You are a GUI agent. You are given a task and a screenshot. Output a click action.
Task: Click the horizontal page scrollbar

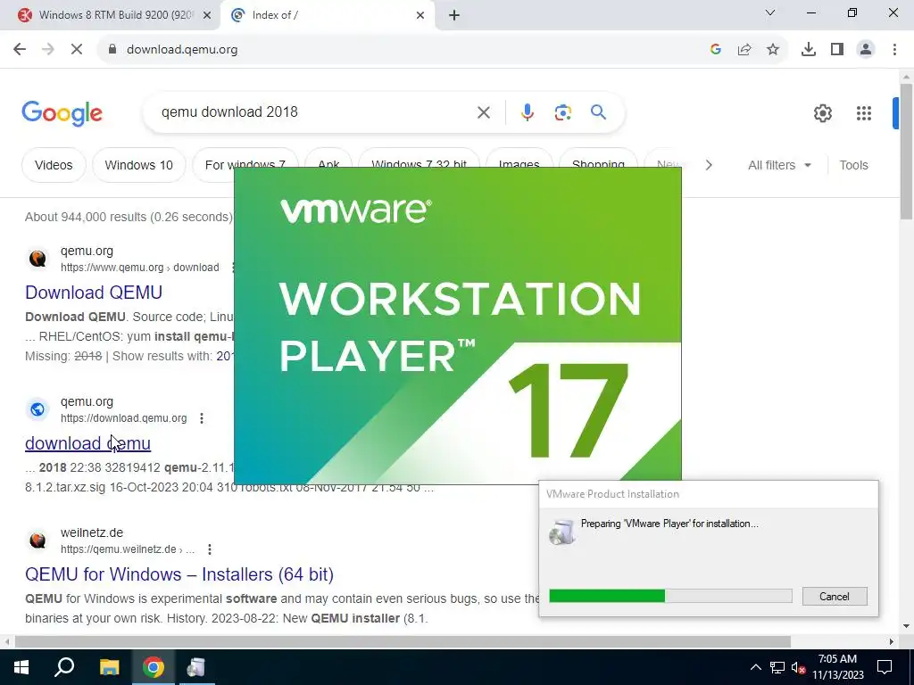pyautogui.click(x=403, y=642)
